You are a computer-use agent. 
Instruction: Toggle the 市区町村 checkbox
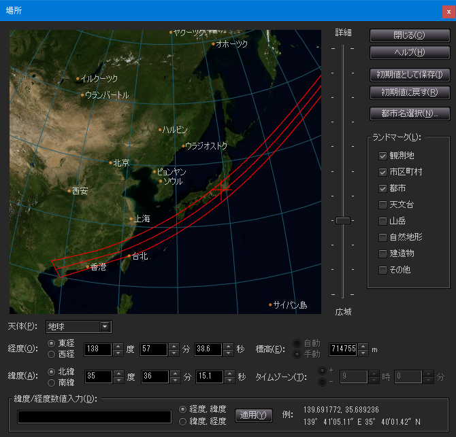(383, 172)
